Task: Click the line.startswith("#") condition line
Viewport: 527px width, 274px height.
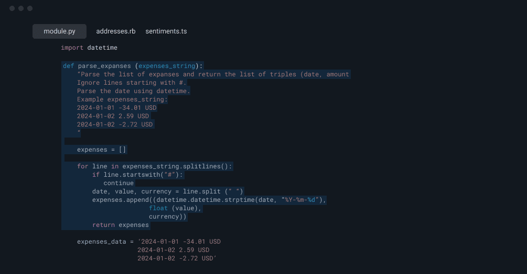Action: point(138,175)
